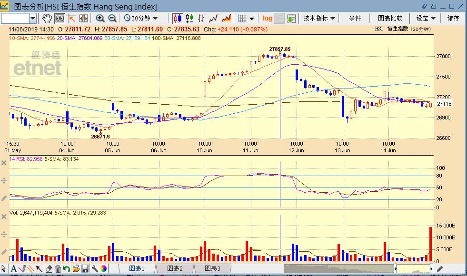This screenshot has width=467, height=276.
Task: Select the hand pan tool
Action: tap(47, 19)
